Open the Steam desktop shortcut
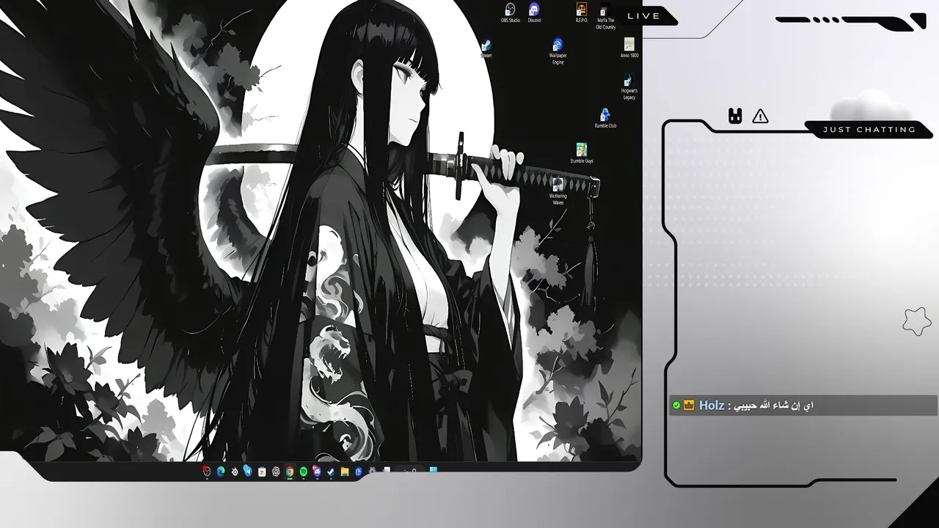939x528 pixels. pyautogui.click(x=486, y=48)
